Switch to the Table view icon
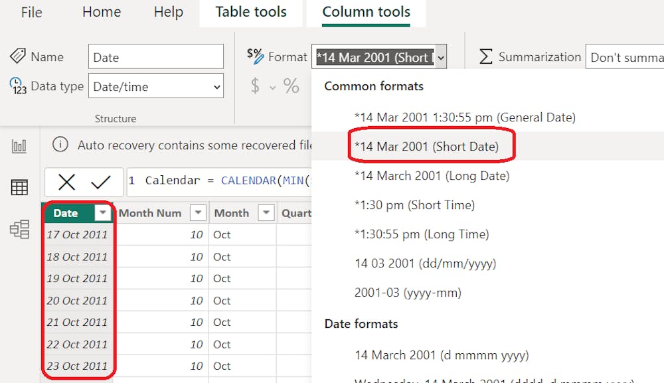This screenshot has height=383, width=664. click(x=19, y=188)
